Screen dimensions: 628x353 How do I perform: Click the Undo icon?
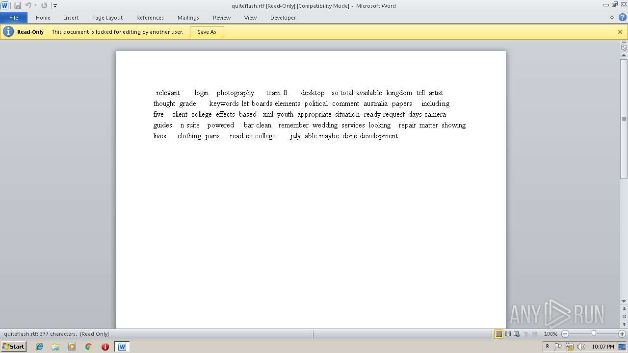(28, 5)
